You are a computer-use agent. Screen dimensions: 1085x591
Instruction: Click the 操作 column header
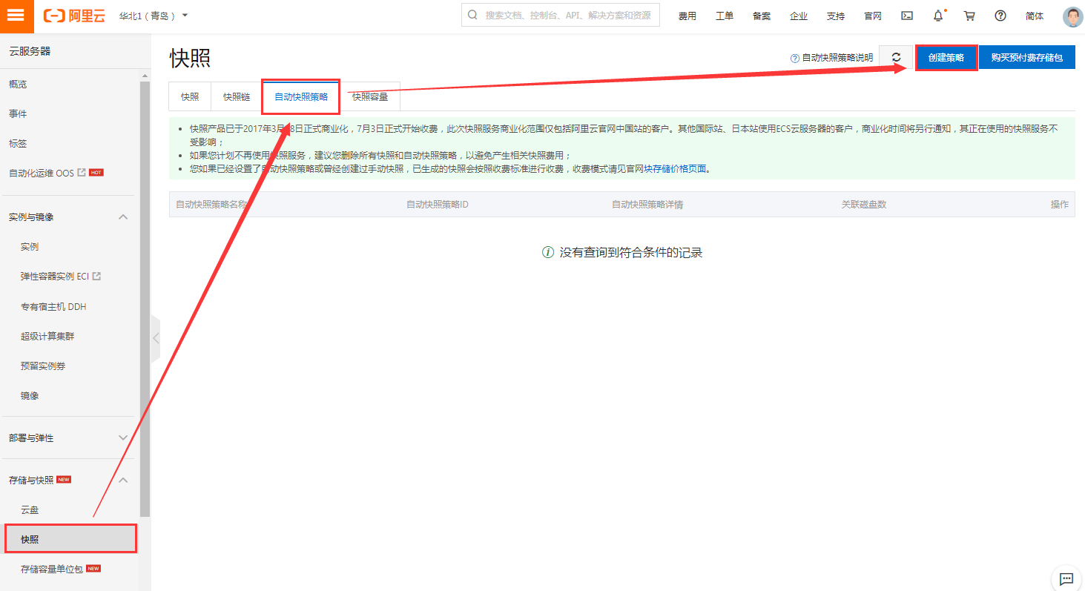point(1060,205)
